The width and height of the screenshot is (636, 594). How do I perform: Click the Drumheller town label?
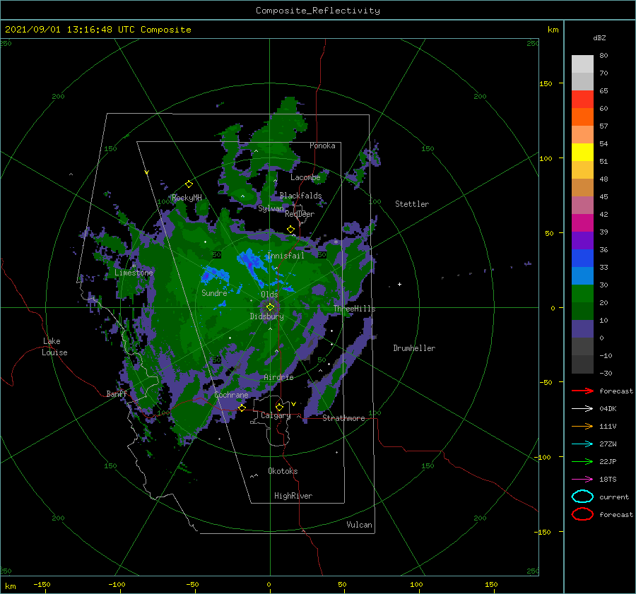(x=414, y=348)
